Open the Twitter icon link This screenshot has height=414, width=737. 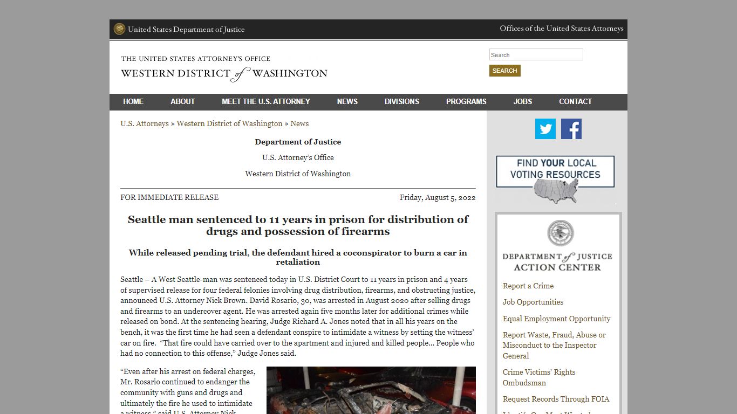point(545,129)
